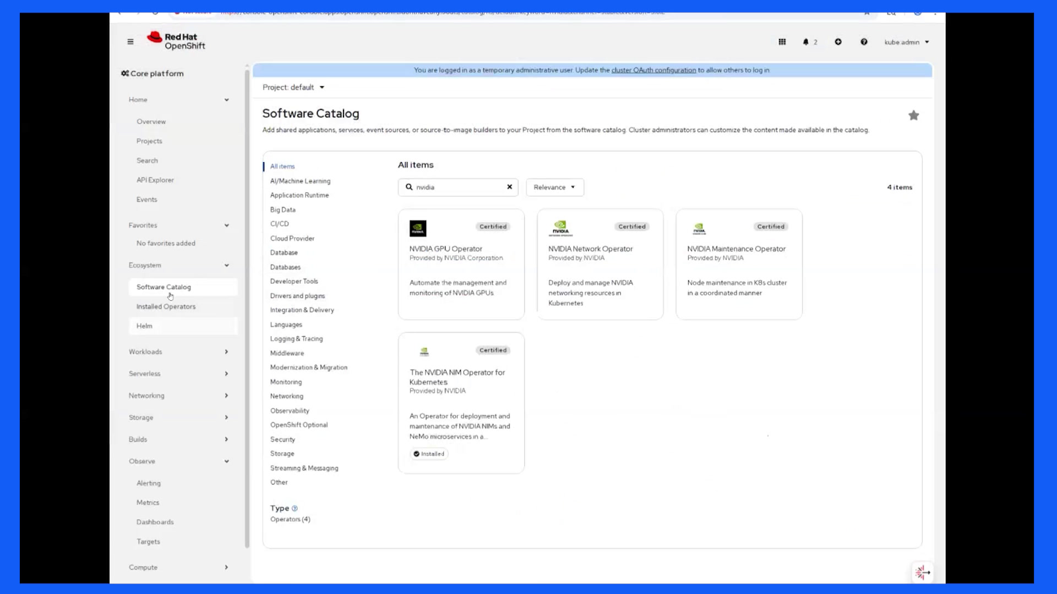Collapse the Observe navigation section
The width and height of the screenshot is (1057, 594).
tap(178, 461)
